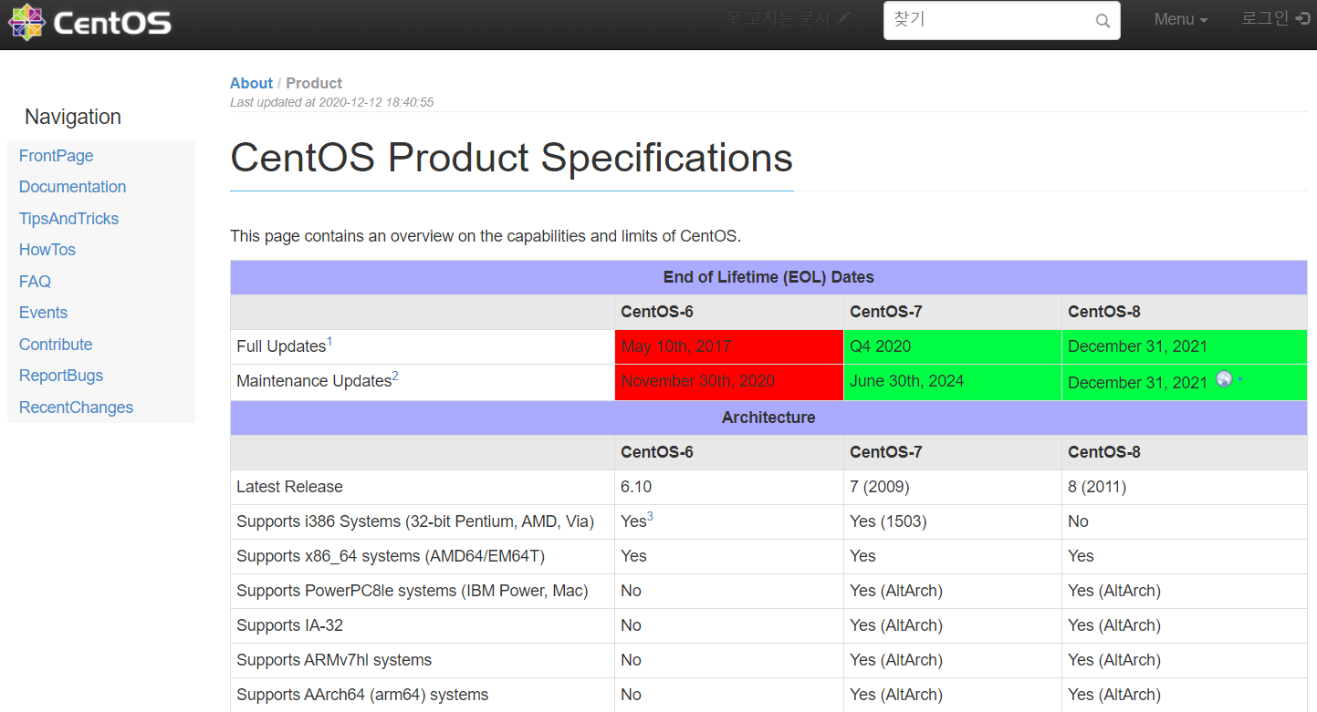The height and width of the screenshot is (712, 1317).
Task: Open the ReportBugs sidebar link
Action: 61,376
